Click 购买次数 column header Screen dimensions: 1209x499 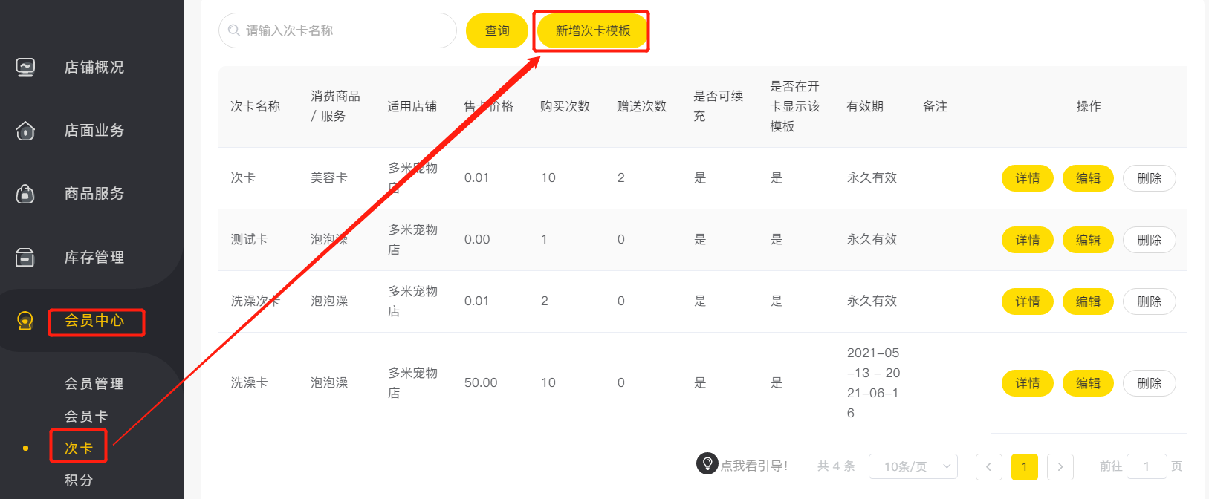(x=565, y=106)
